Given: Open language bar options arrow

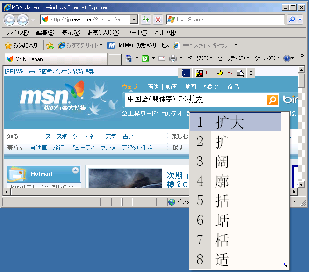Looking at the screenshot, I should [x=251, y=73].
